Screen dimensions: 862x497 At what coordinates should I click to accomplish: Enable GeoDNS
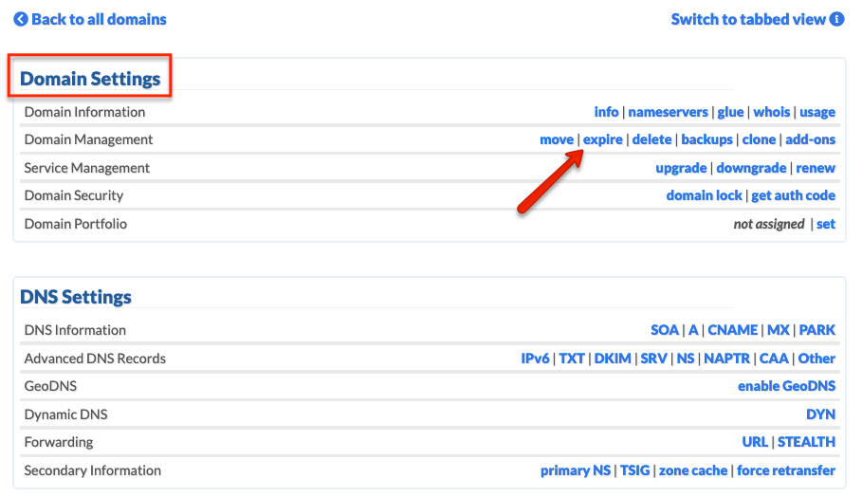[786, 386]
